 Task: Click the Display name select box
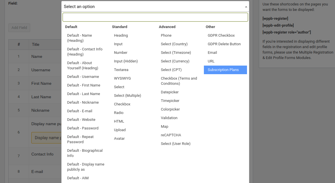coord(47,138)
